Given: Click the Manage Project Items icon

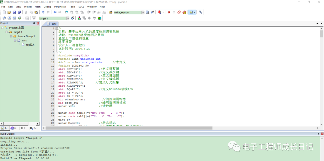Looking at the screenshot, I should pyautogui.click(x=79, y=18).
